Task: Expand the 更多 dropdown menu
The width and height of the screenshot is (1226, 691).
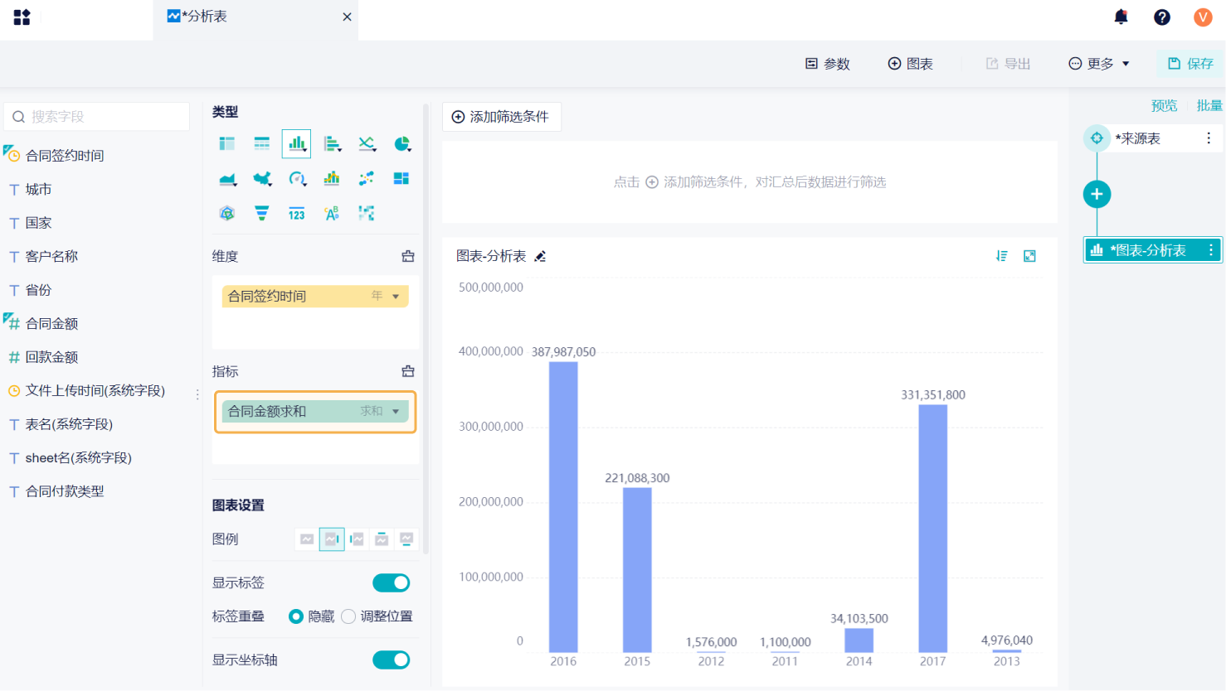Action: [x=1099, y=64]
